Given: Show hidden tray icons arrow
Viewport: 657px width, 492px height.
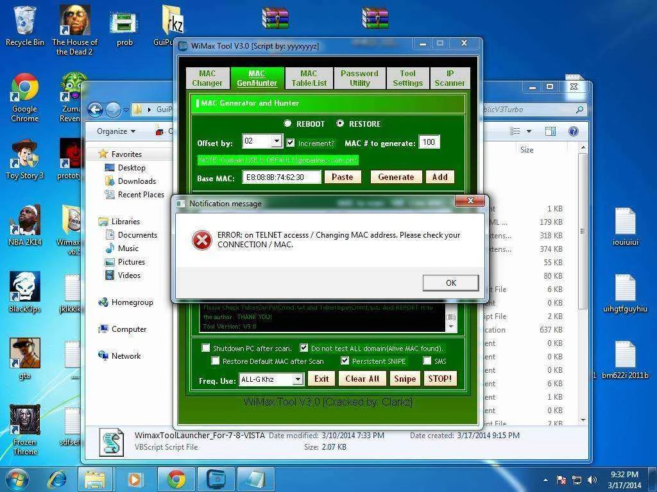Looking at the screenshot, I should click(x=545, y=480).
